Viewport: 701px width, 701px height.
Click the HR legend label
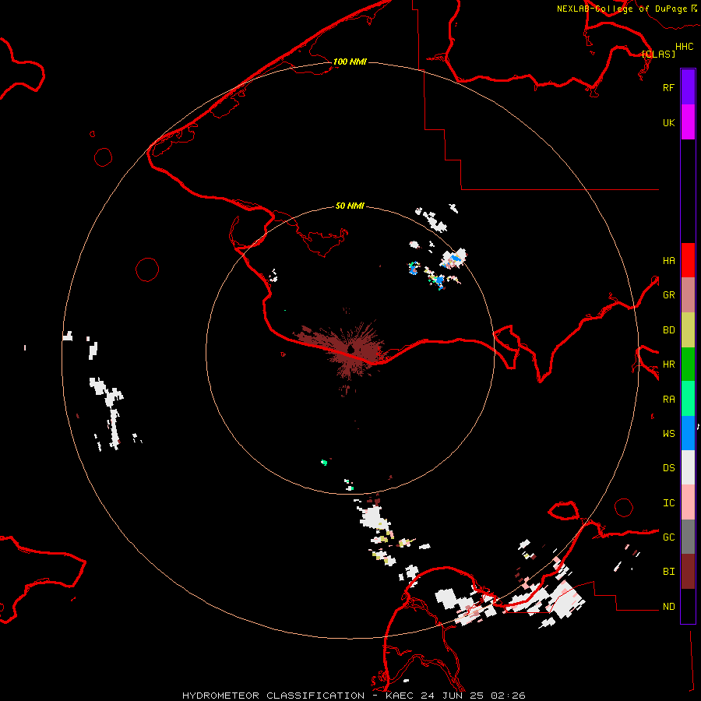pos(668,365)
